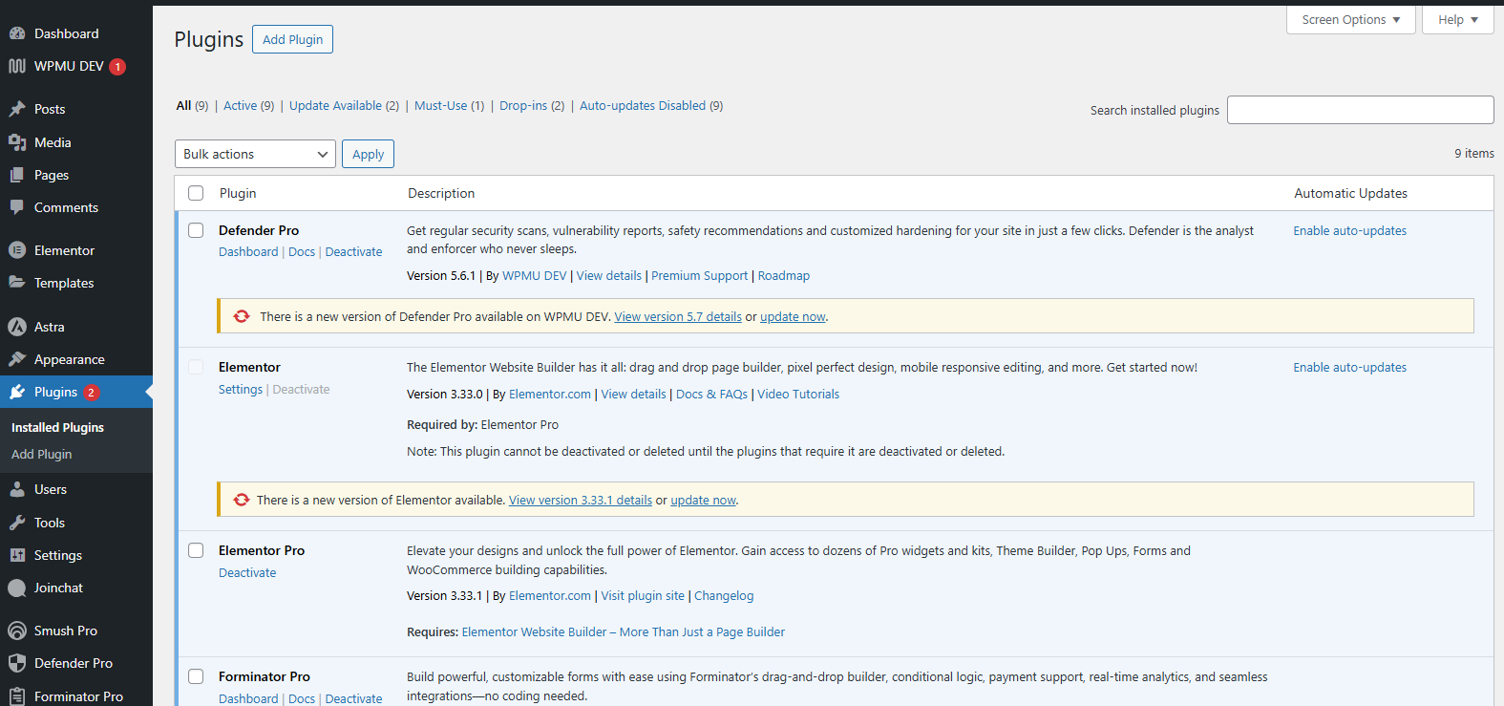Open Forminator Pro Docs link
This screenshot has height=706, width=1504.
point(302,698)
